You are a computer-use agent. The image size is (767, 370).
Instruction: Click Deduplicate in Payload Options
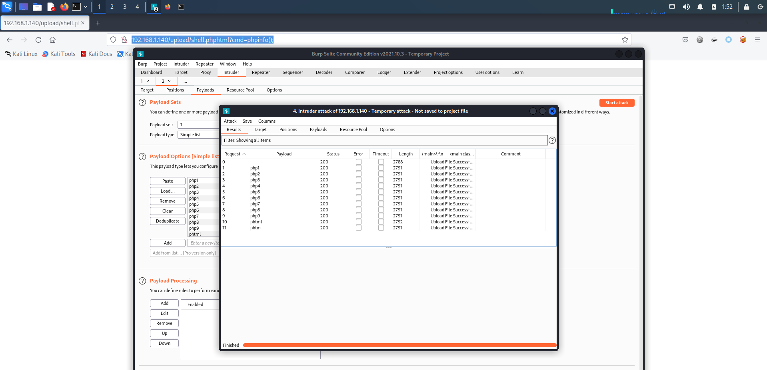coord(168,221)
